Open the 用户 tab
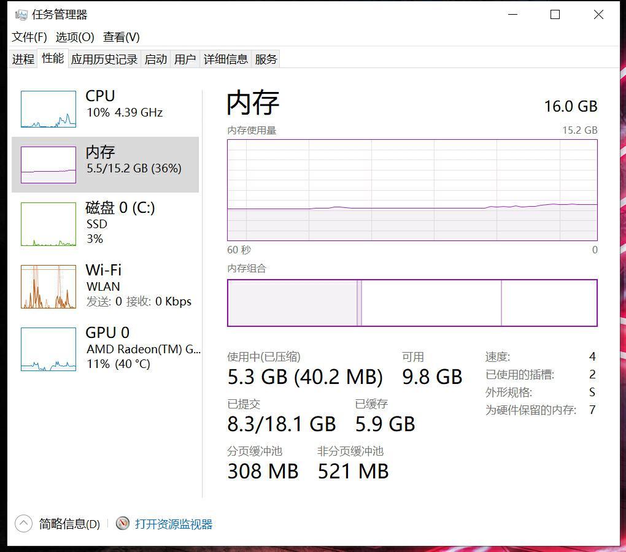This screenshot has width=626, height=552. pos(185,59)
